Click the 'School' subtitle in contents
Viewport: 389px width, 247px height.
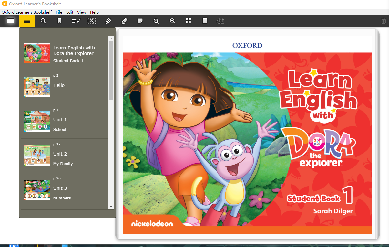(x=60, y=129)
